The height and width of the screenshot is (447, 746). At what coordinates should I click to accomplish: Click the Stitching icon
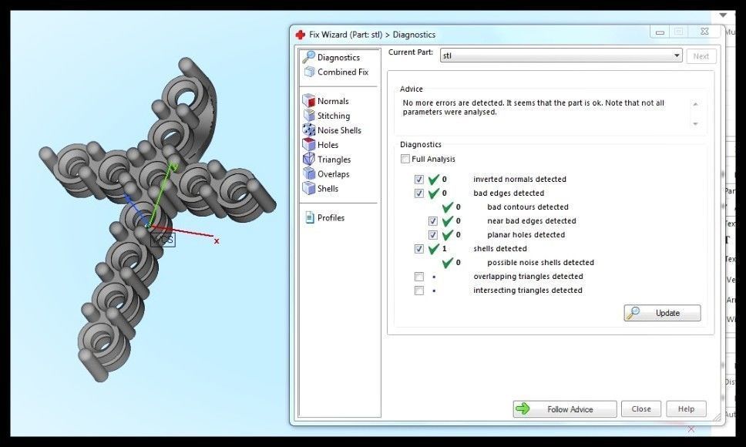coord(309,116)
